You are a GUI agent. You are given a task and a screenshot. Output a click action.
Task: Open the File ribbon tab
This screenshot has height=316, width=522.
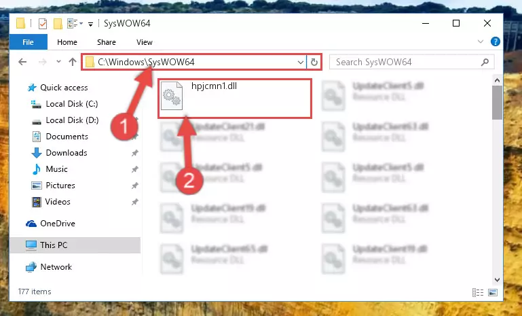(x=28, y=42)
